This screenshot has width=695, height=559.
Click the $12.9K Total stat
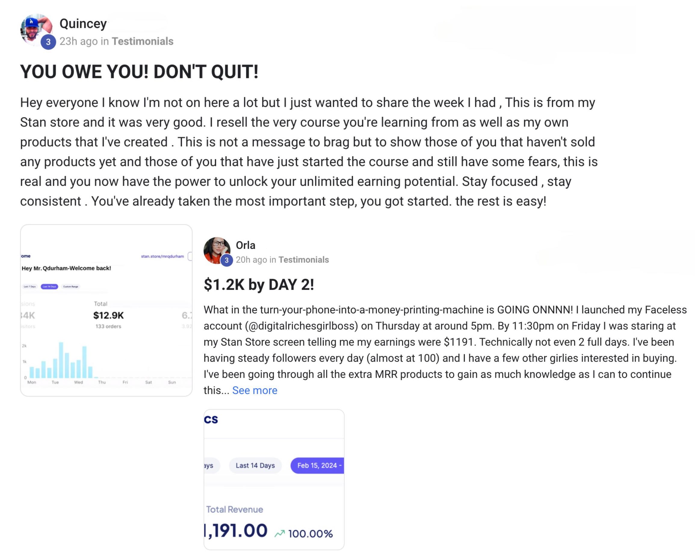click(x=108, y=315)
